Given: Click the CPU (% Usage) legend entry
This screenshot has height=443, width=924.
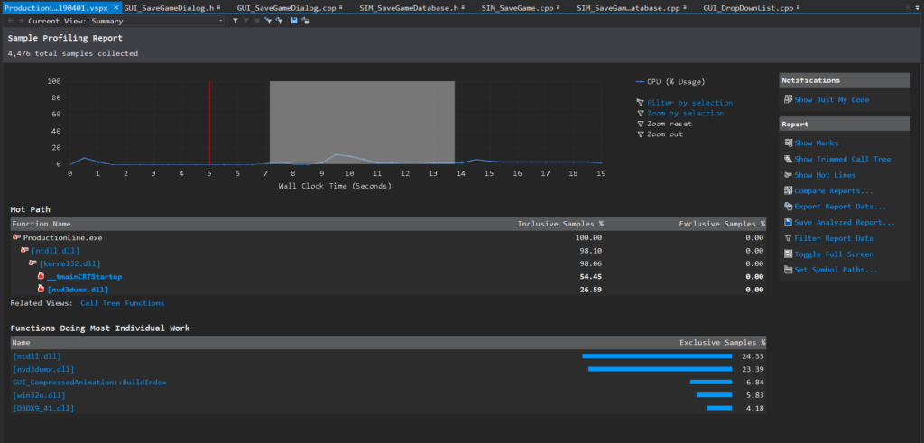Looking at the screenshot, I should click(670, 82).
